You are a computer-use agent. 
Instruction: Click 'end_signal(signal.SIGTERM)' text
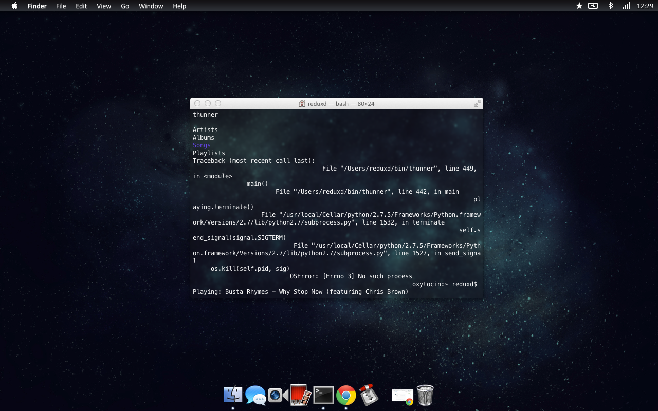pyautogui.click(x=239, y=238)
